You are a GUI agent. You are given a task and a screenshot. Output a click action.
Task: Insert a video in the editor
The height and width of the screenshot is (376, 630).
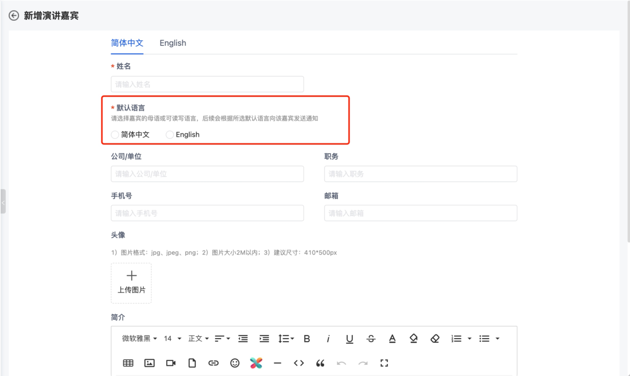[x=171, y=363]
